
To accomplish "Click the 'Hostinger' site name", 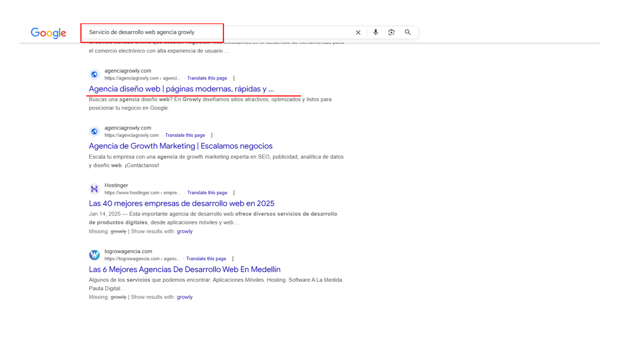I will click(116, 185).
